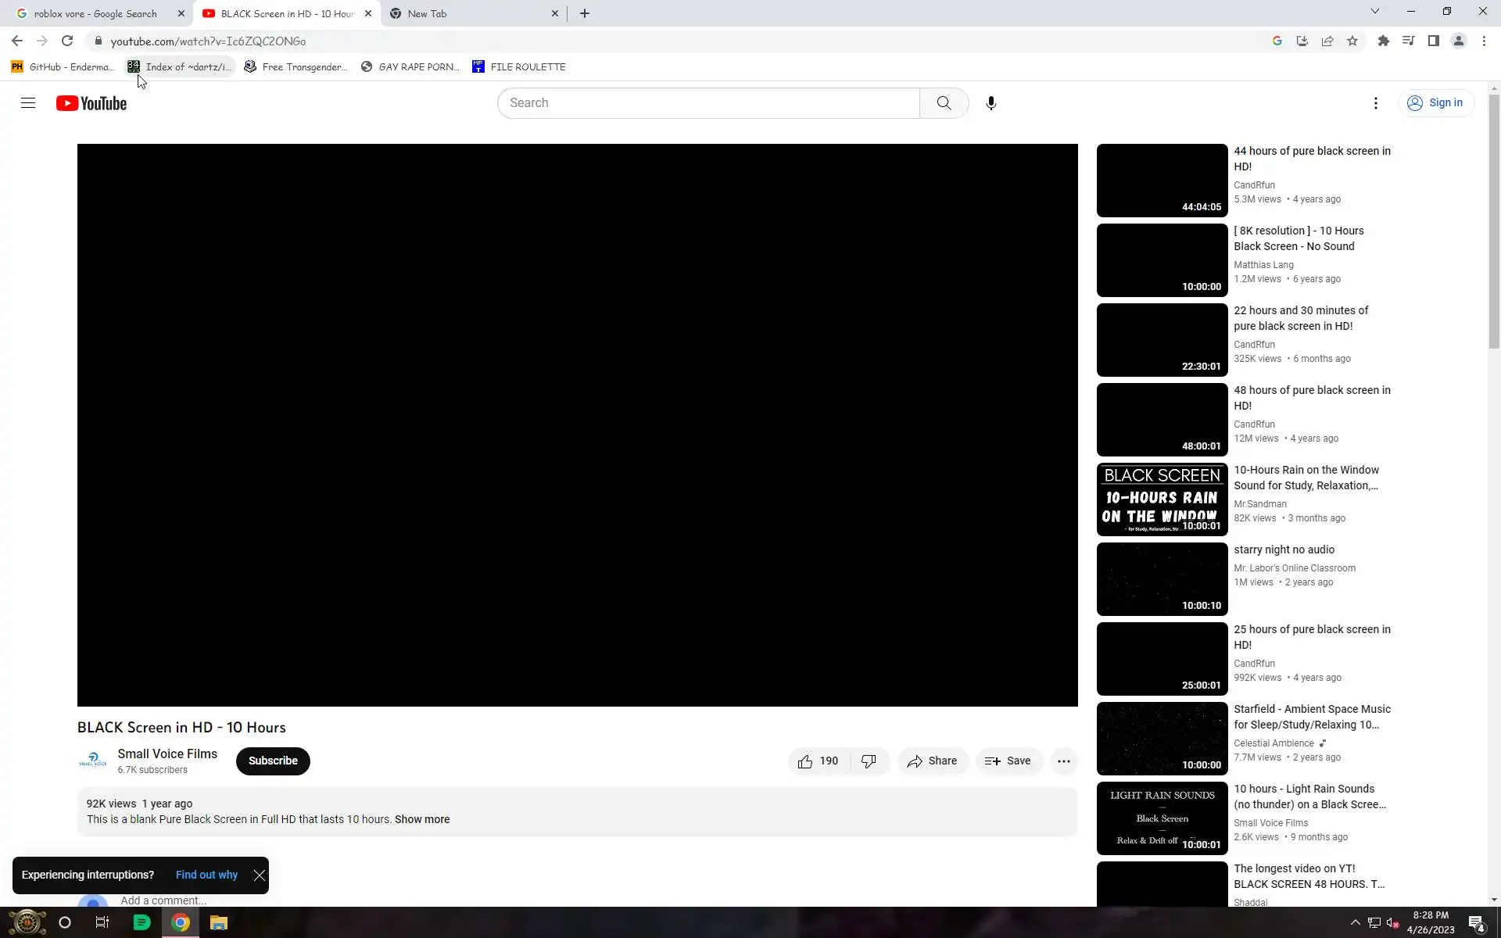Open the Share dialog
This screenshot has width=1501, height=938.
(x=932, y=761)
